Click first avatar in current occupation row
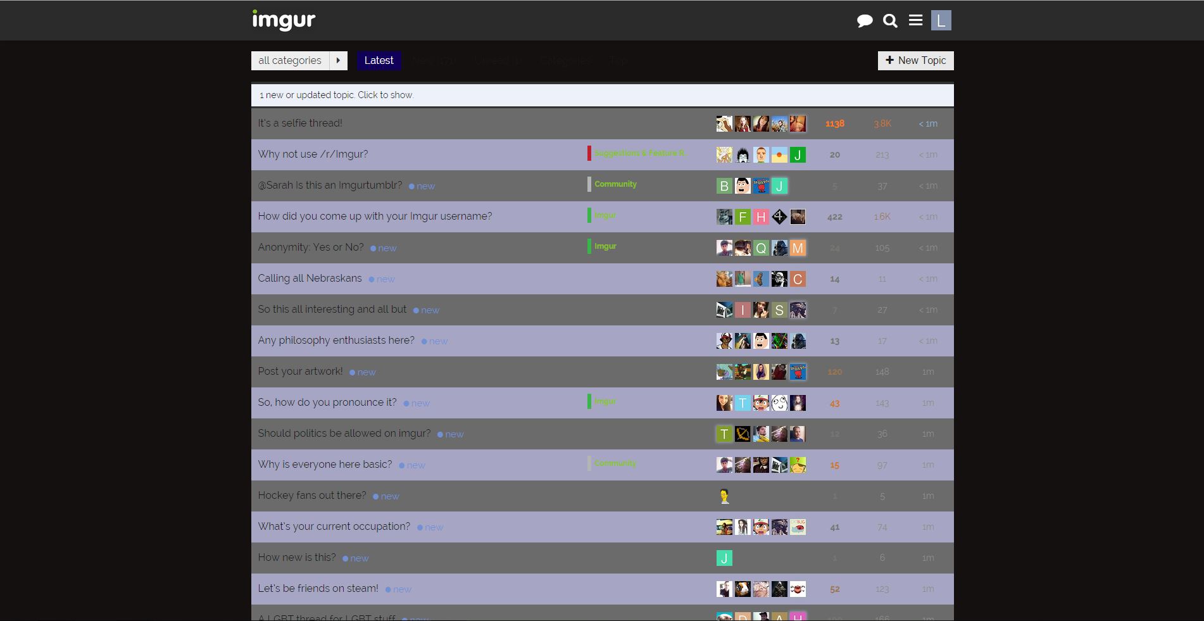This screenshot has width=1204, height=621. 724,527
